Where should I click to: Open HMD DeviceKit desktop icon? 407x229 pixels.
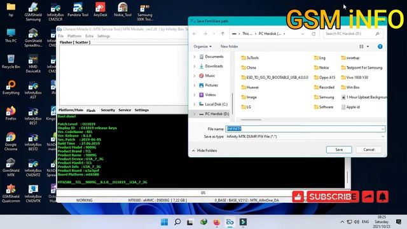[x=33, y=64]
